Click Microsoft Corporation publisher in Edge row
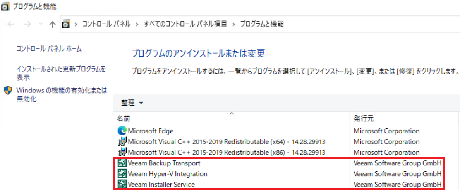The width and height of the screenshot is (460, 190). (387, 131)
